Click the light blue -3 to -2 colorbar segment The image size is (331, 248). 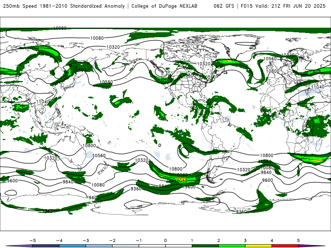coord(99,246)
